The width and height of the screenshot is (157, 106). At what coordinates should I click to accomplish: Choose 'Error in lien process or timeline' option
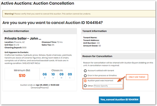[85, 76]
